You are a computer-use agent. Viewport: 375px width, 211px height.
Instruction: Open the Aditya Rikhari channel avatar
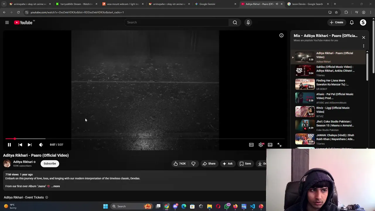click(7, 164)
